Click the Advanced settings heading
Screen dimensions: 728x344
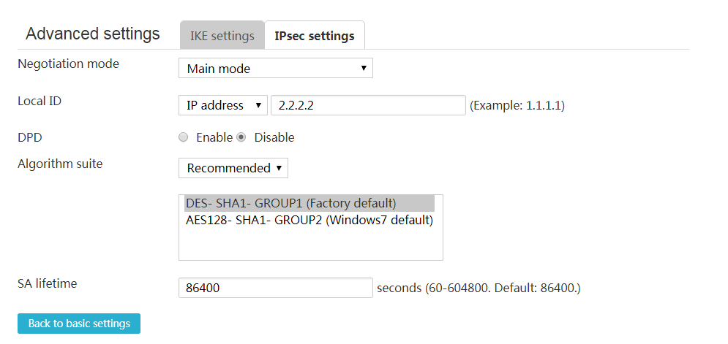92,34
